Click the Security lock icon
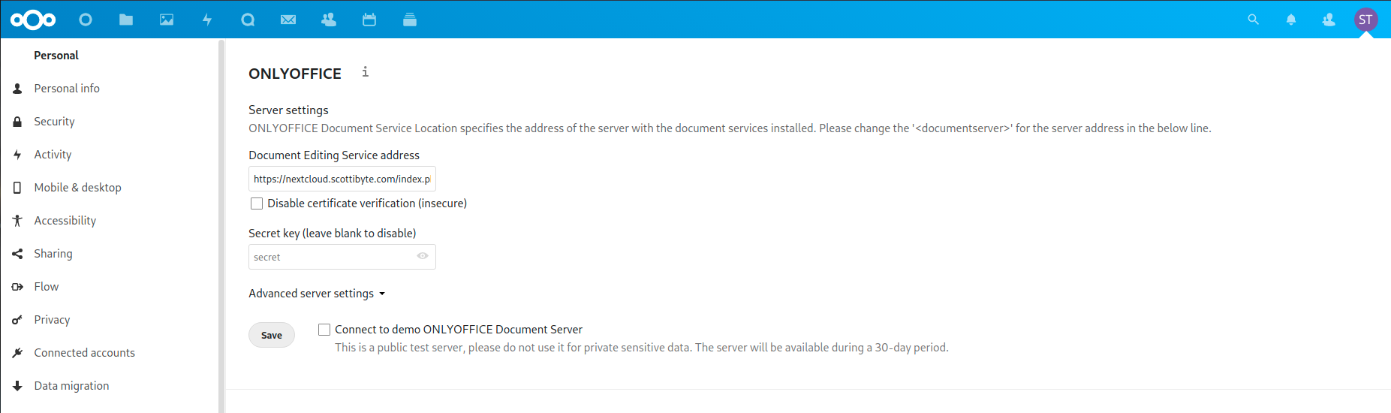 (x=17, y=122)
